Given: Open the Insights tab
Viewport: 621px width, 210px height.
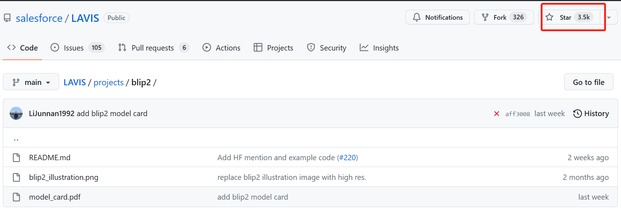Looking at the screenshot, I should coord(379,48).
